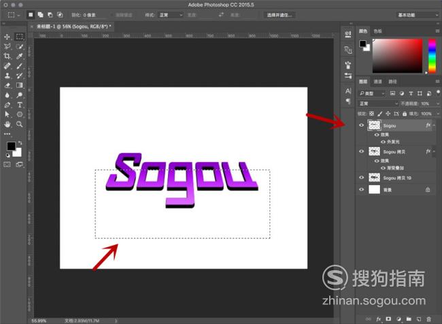The width and height of the screenshot is (442, 324).
Task: Hide the Sogou layer with its eye icon
Action: 361,125
